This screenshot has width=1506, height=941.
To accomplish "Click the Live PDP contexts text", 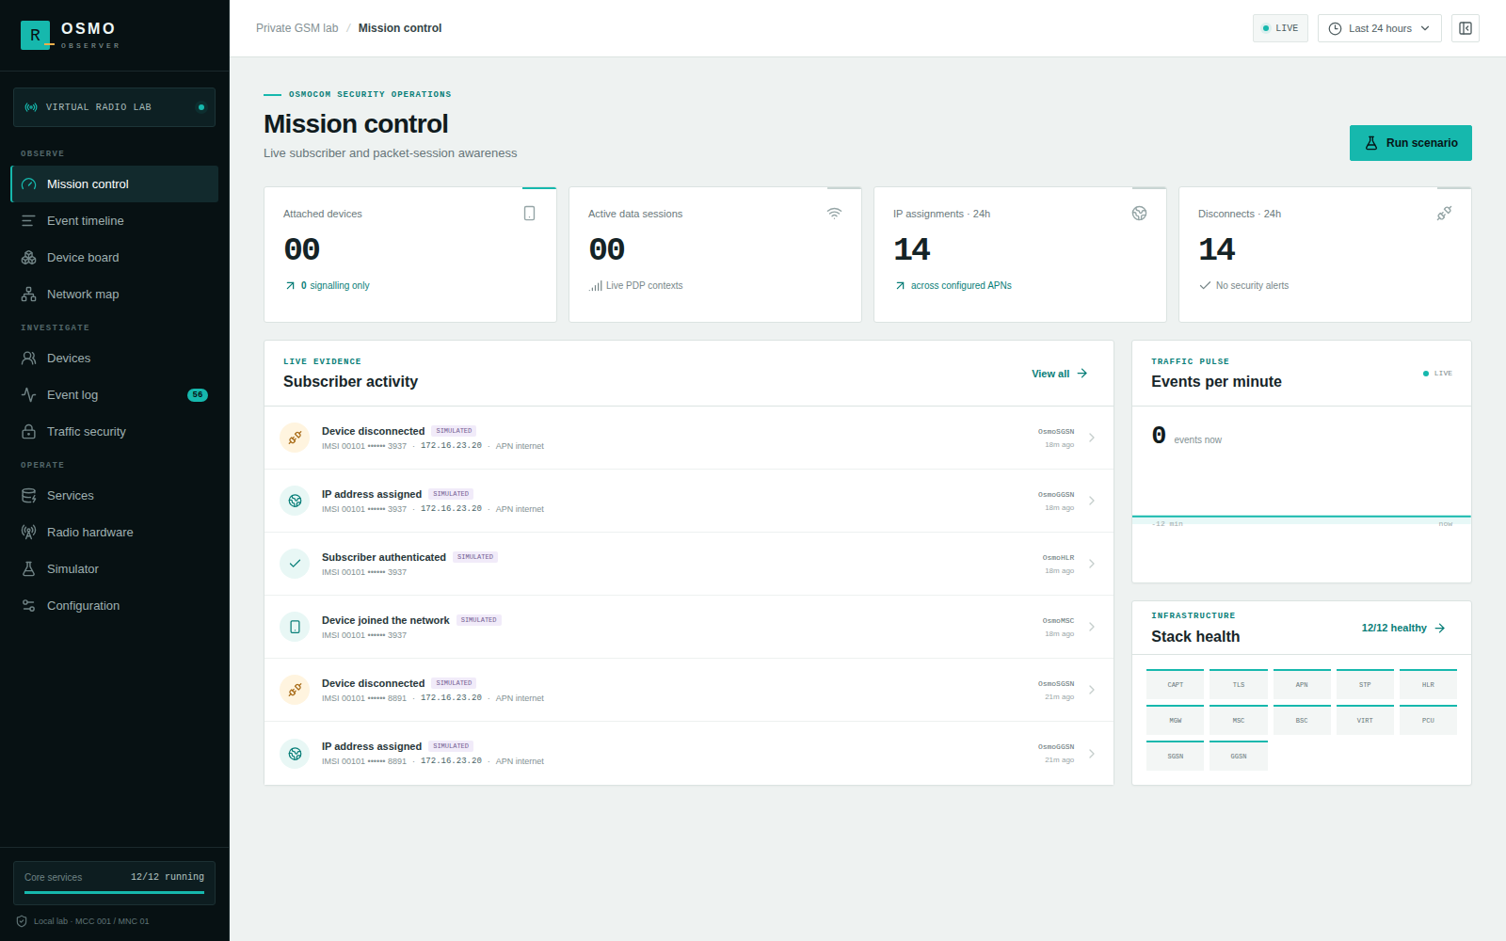I will [645, 286].
